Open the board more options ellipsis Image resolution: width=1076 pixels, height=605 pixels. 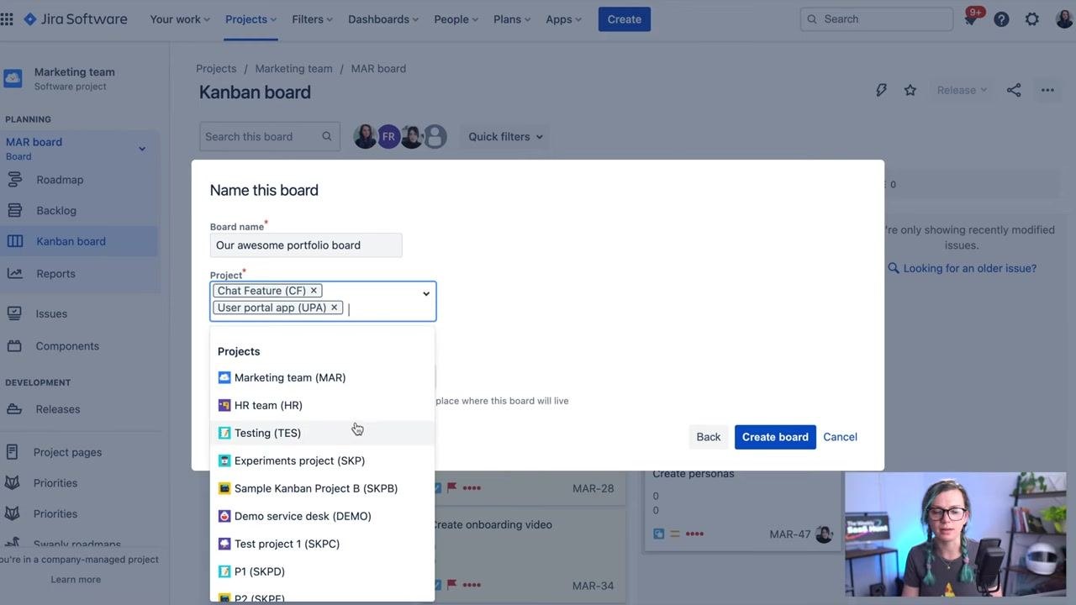(1047, 90)
